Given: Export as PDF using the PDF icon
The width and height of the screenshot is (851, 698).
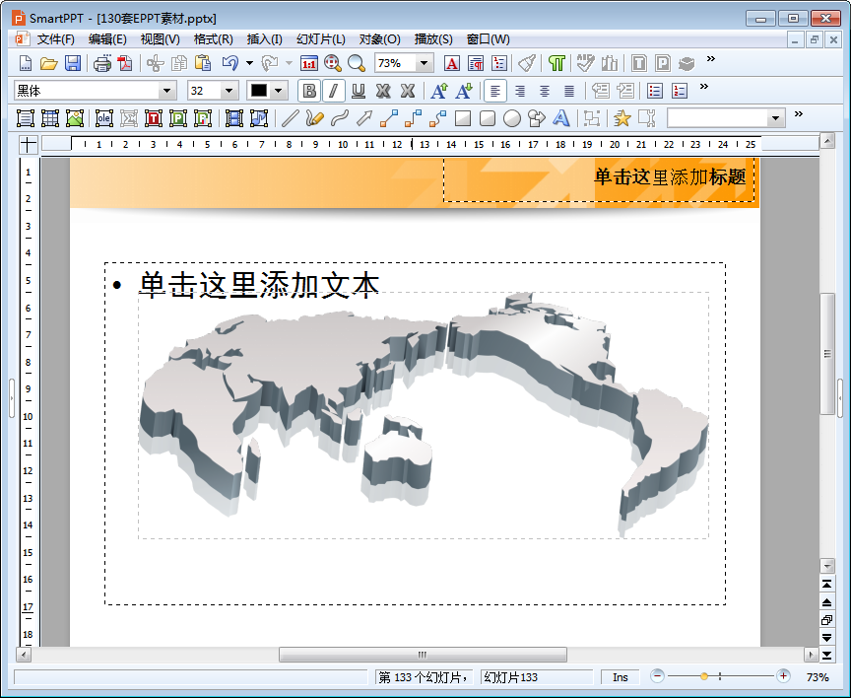Looking at the screenshot, I should click(126, 63).
